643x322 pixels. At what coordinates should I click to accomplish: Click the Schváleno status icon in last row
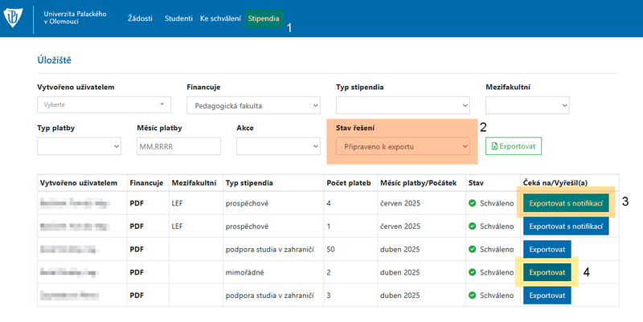pyautogui.click(x=473, y=296)
